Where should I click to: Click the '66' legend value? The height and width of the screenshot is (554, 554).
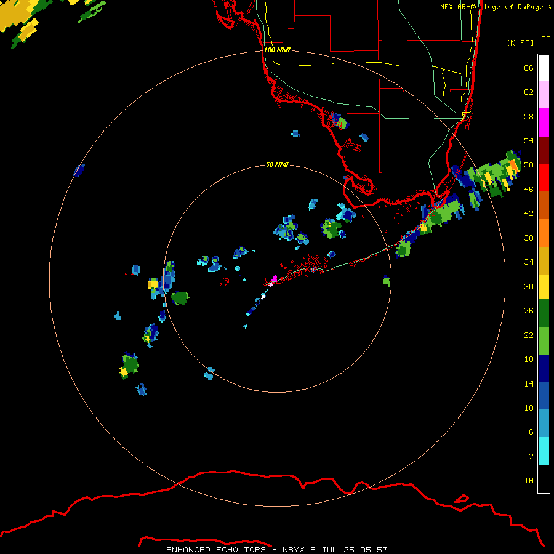pyautogui.click(x=529, y=68)
